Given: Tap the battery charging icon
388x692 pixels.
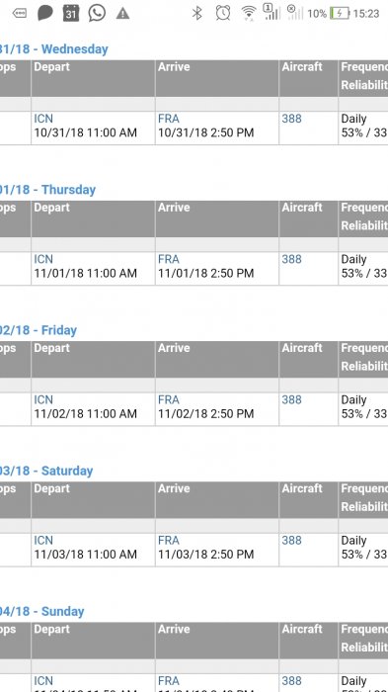Looking at the screenshot, I should [x=339, y=13].
